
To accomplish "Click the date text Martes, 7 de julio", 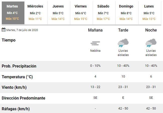I will [x=22, y=30].
